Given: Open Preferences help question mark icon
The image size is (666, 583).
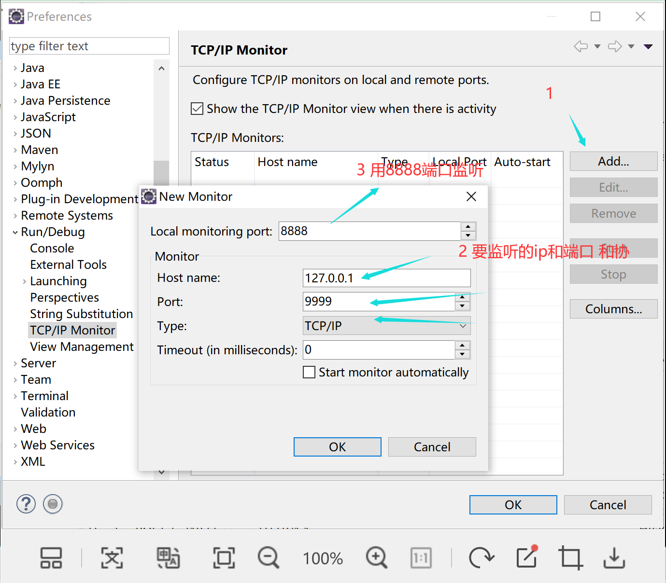Looking at the screenshot, I should coord(26,504).
